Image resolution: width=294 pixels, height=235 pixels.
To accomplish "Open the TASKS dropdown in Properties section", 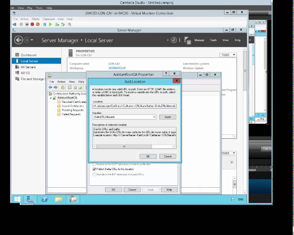I will click(x=228, y=55).
